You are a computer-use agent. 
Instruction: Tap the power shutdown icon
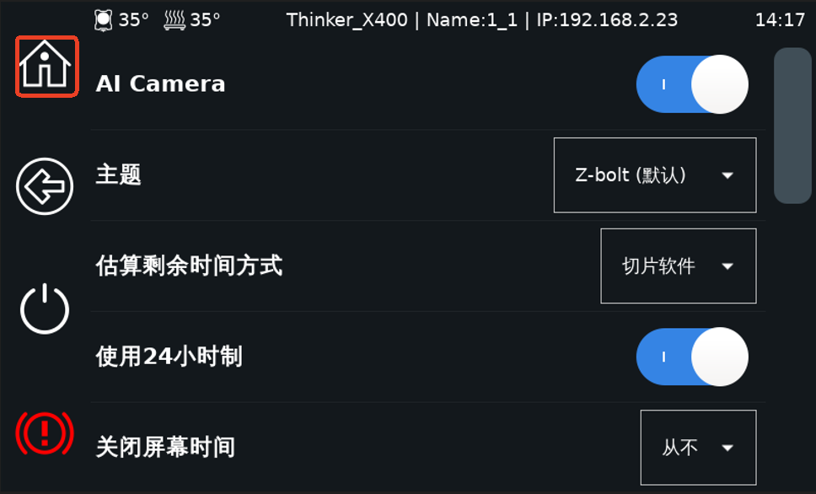tap(45, 309)
